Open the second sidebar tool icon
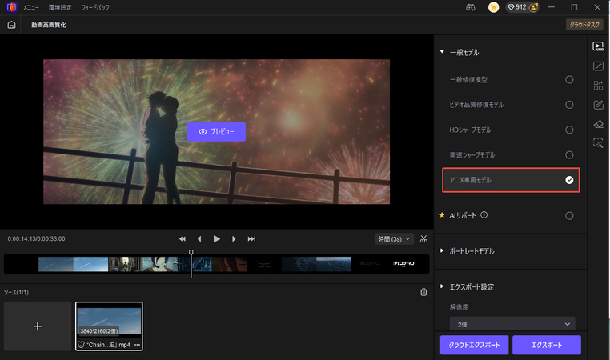This screenshot has width=610, height=360. (x=598, y=66)
